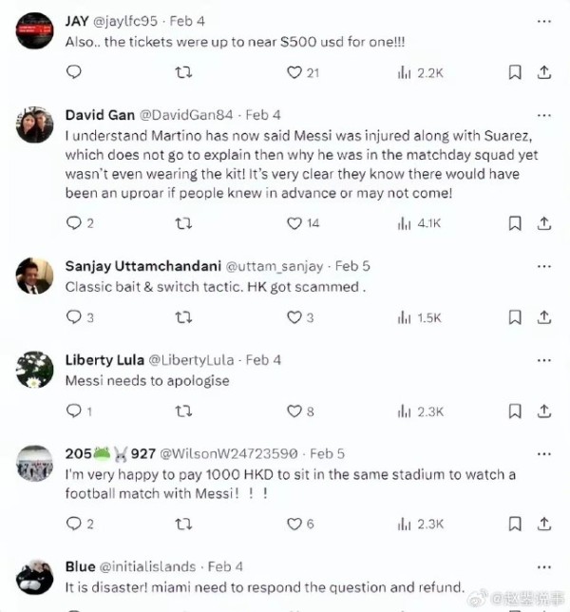
Task: Open more options on Sanjay's tweet
Action: point(544,266)
